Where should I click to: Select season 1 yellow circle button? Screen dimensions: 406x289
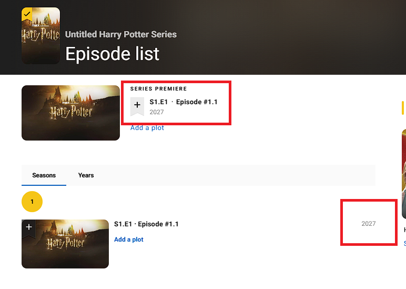[32, 202]
